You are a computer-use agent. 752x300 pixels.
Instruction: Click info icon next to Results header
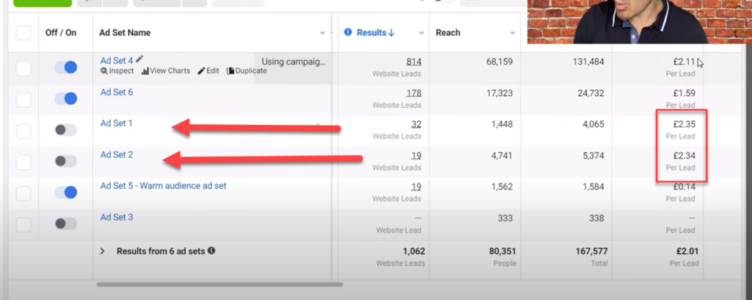[348, 32]
